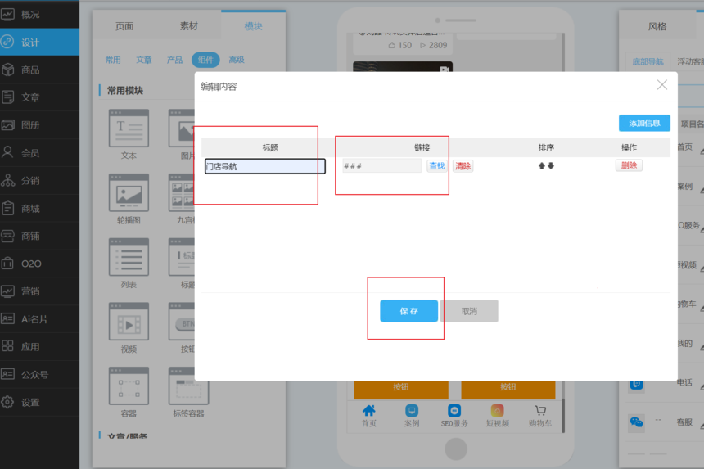Viewport: 704px width, 469px height.
Task: Open the 文章 articles sidebar item
Action: pyautogui.click(x=39, y=97)
